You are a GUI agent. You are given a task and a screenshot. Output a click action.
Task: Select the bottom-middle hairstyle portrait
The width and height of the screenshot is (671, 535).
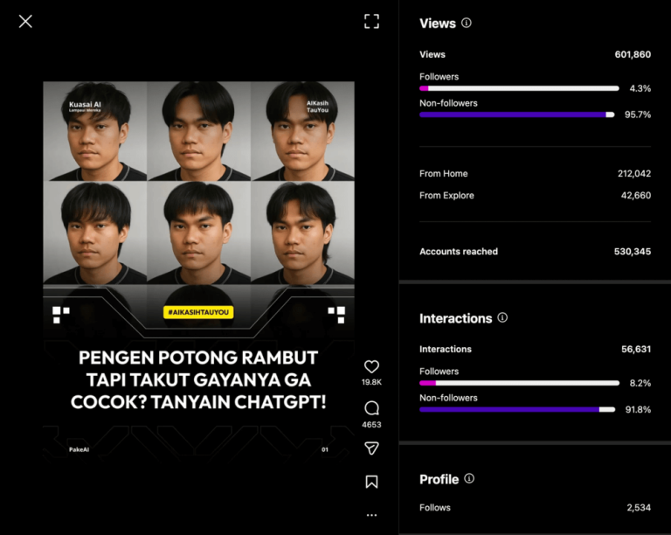[198, 233]
